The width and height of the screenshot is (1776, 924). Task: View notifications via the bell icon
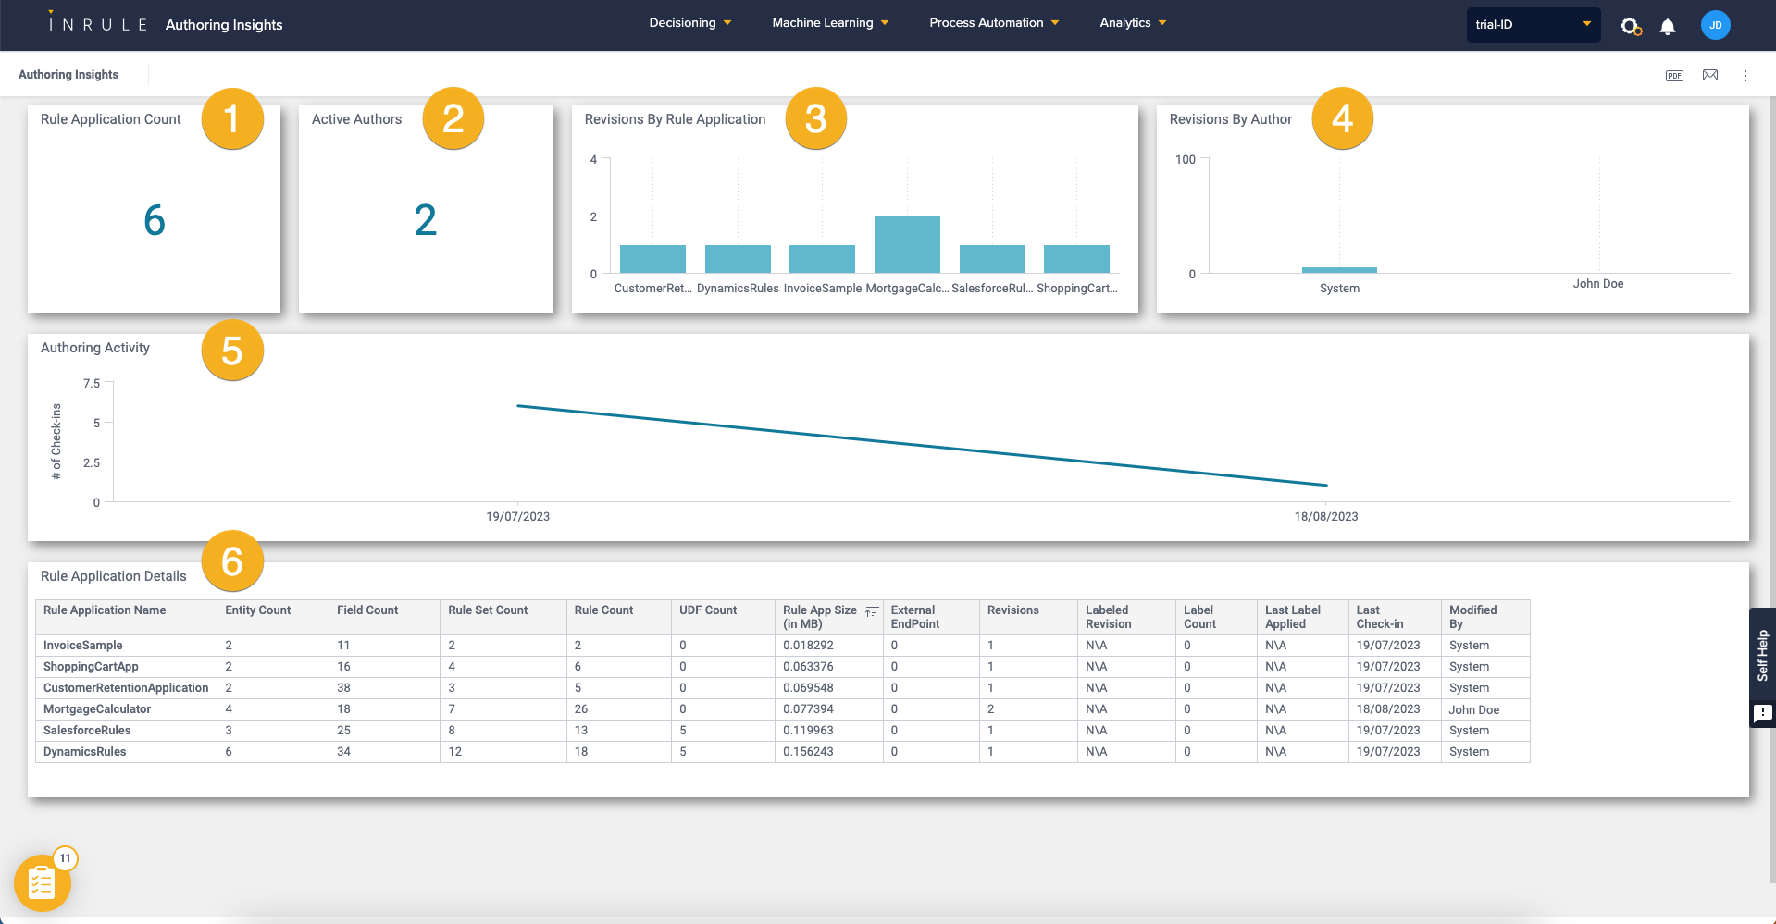(x=1668, y=25)
